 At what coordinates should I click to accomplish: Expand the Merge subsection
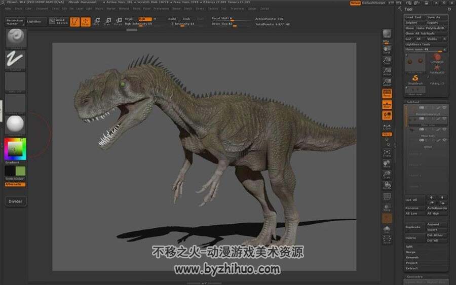pyautogui.click(x=410, y=252)
